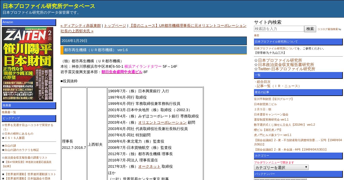344x180 pixels.
Task: Click the Amazon sidebar header
Action: [x=29, y=22]
